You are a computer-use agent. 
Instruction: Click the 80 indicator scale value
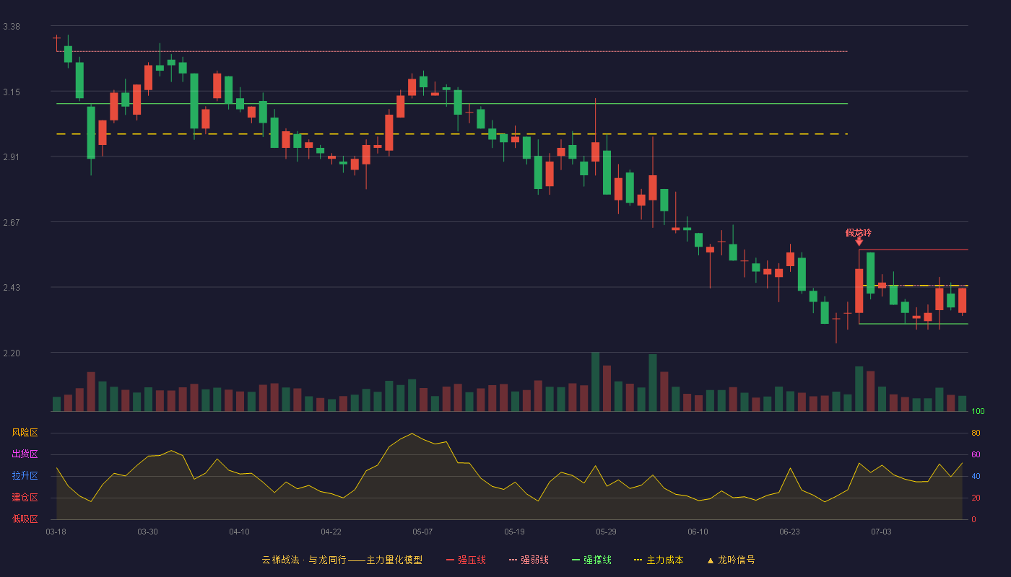(x=976, y=433)
